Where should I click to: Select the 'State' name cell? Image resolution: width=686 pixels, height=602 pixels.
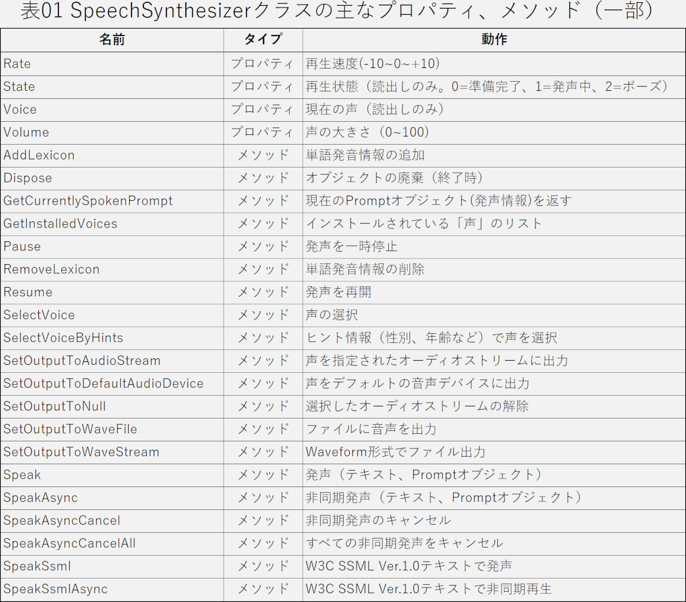[112, 86]
